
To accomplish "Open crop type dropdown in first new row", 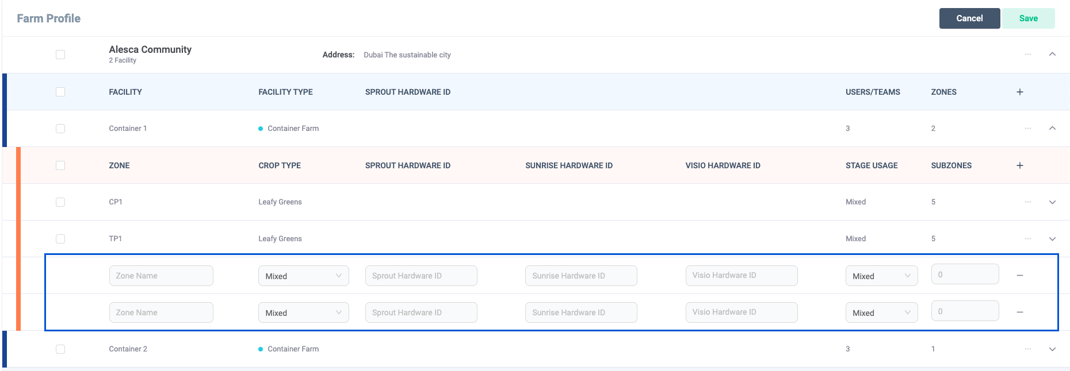I will pyautogui.click(x=303, y=276).
